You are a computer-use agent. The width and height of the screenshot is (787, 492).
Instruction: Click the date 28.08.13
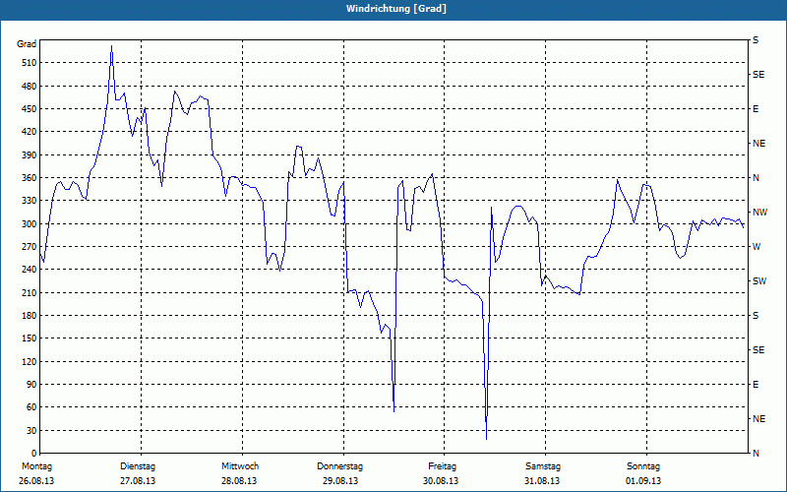click(239, 481)
